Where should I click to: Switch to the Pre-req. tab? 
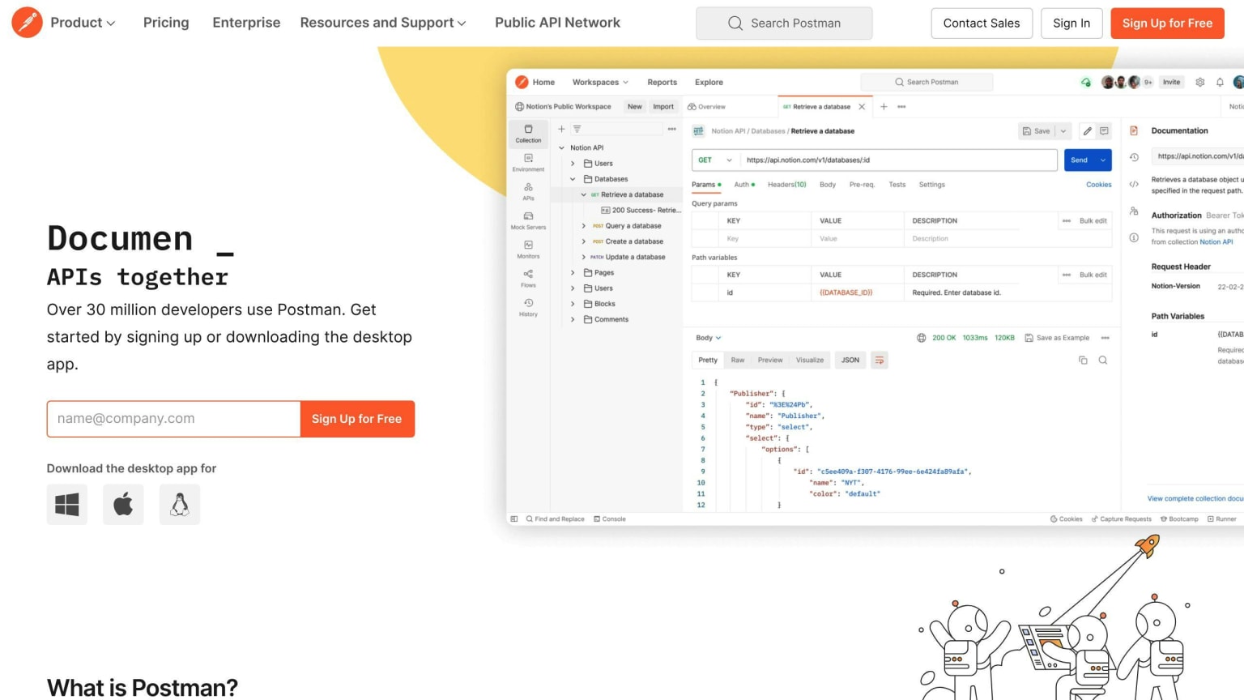click(x=862, y=185)
